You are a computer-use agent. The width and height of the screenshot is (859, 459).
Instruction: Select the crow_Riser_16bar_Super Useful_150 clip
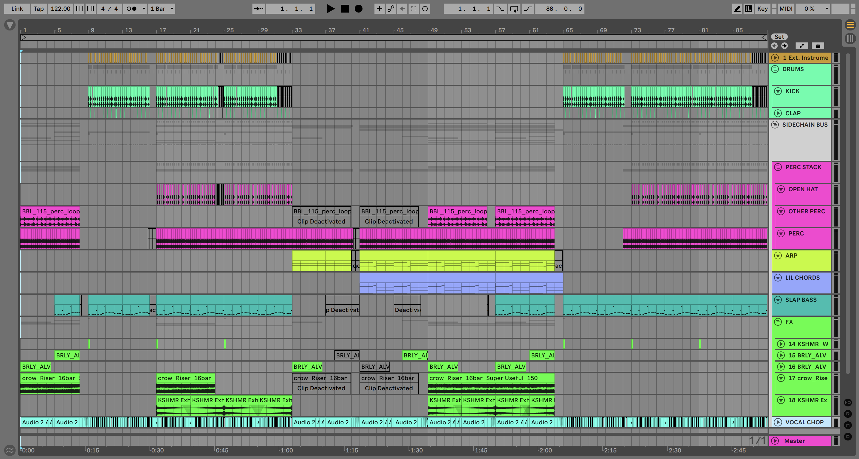tap(491, 378)
